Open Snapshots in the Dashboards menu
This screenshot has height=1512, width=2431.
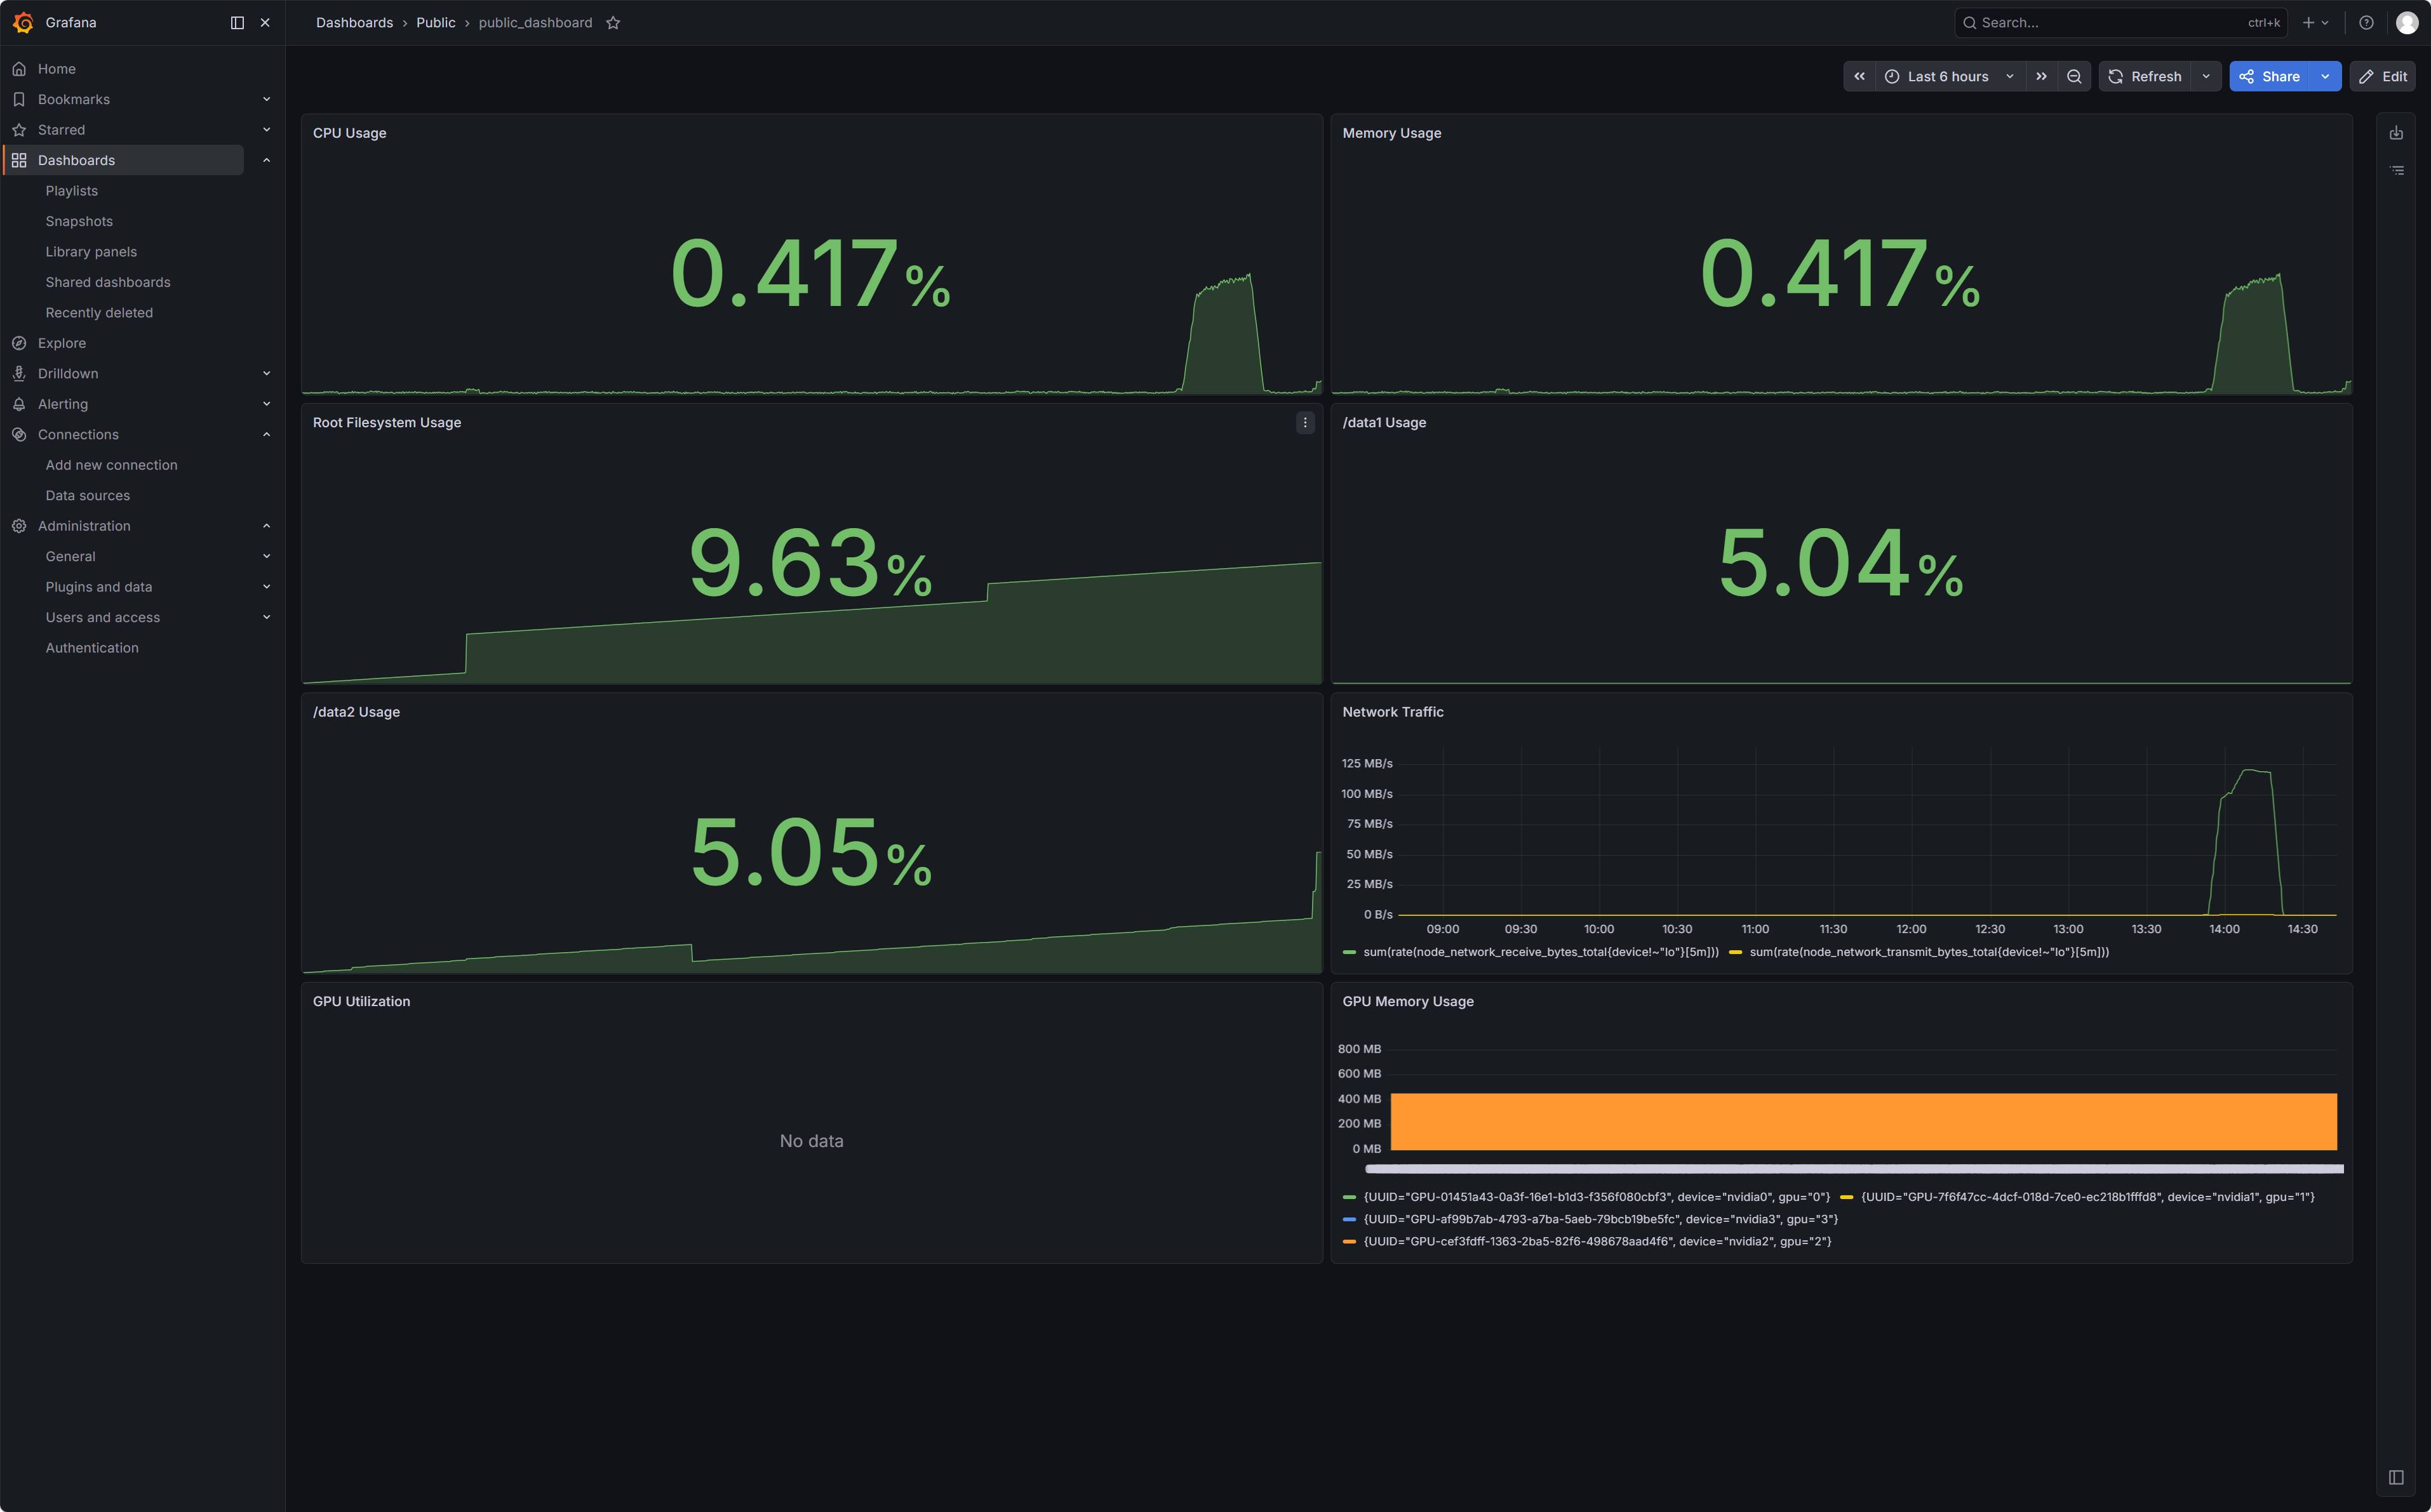[x=79, y=222]
